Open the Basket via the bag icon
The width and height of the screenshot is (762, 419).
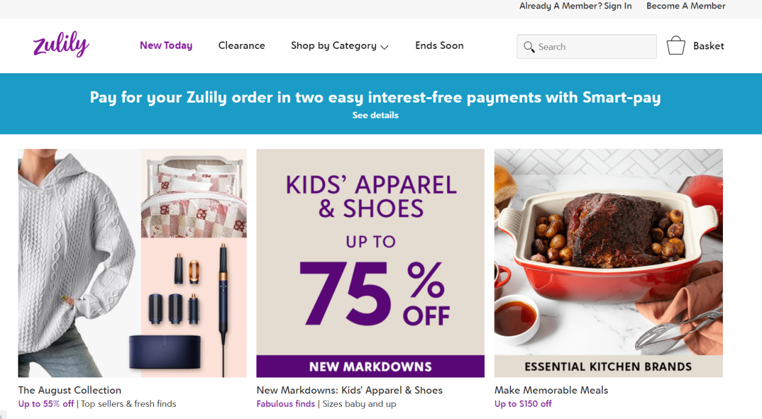tap(676, 45)
